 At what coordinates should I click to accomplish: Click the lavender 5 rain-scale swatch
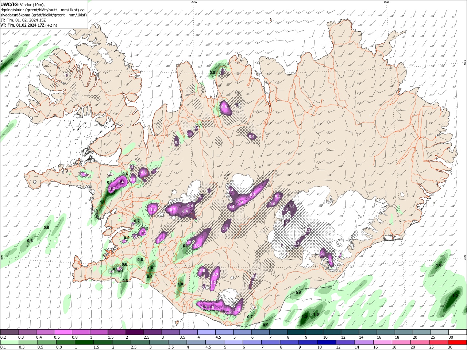pyautogui.click(x=233, y=342)
